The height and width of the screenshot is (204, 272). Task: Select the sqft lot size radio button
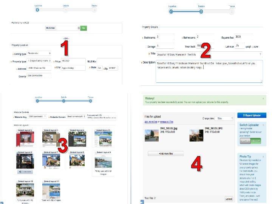[x=246, y=47]
